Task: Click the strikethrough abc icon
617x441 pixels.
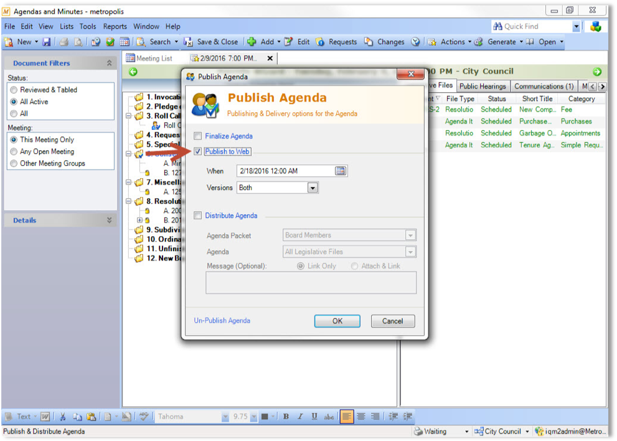Action: click(x=329, y=417)
